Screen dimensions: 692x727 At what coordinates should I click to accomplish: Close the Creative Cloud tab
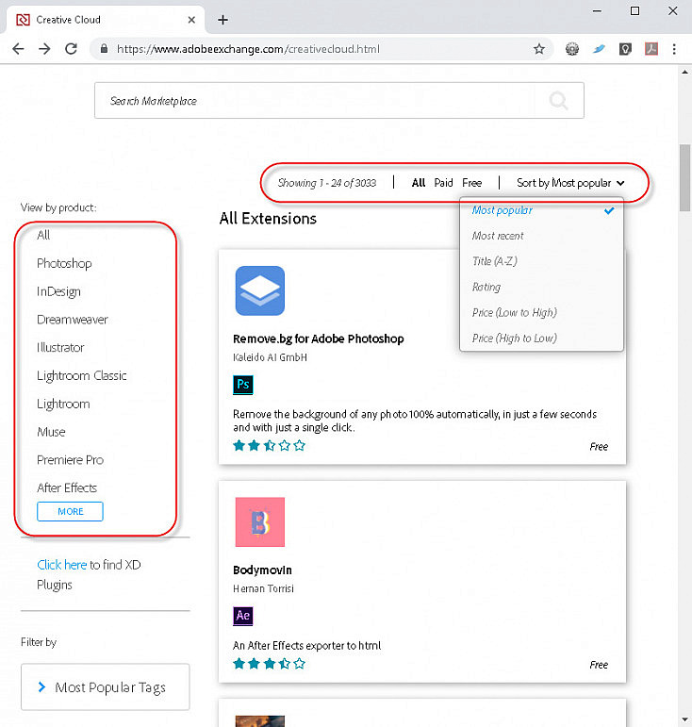(191, 20)
